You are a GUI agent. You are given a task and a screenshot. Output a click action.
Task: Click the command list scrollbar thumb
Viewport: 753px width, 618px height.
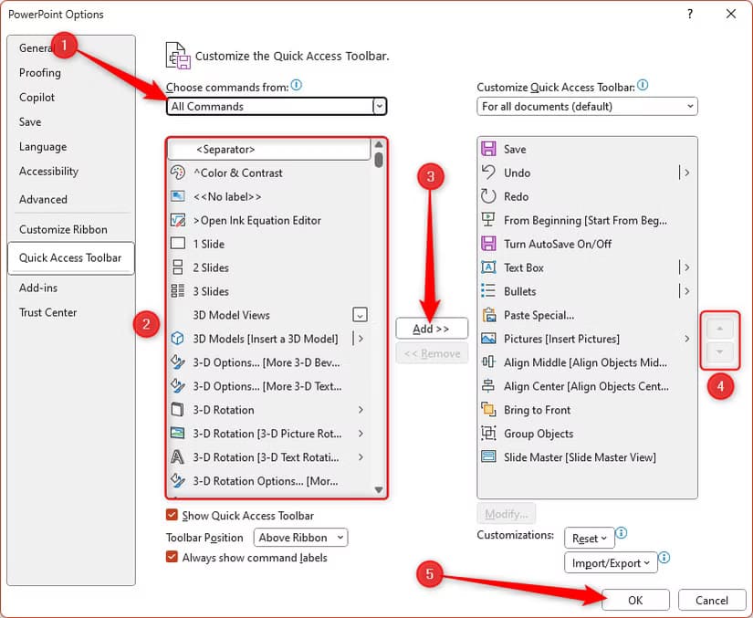379,160
